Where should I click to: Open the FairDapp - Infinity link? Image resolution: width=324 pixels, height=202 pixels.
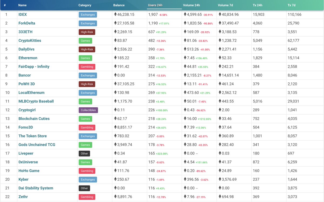34,67
